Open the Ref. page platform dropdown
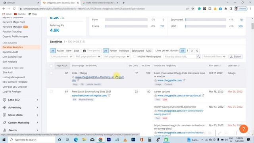This screenshot has width=254, height=143. (x=88, y=56)
